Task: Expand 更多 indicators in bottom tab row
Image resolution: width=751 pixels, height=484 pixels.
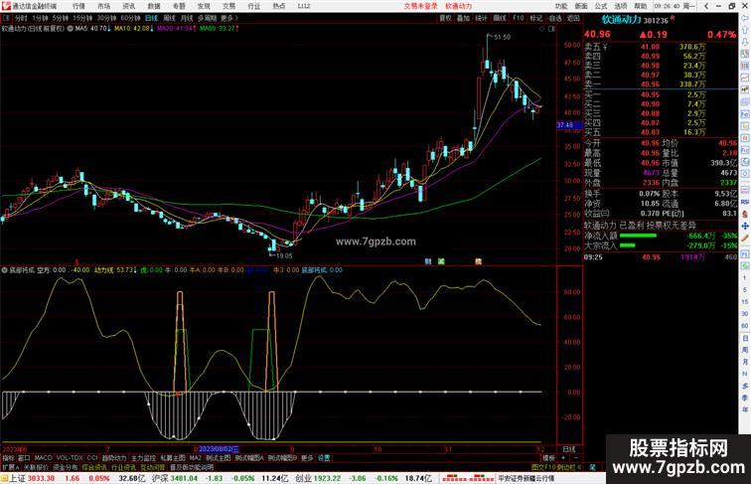Action: [307, 458]
